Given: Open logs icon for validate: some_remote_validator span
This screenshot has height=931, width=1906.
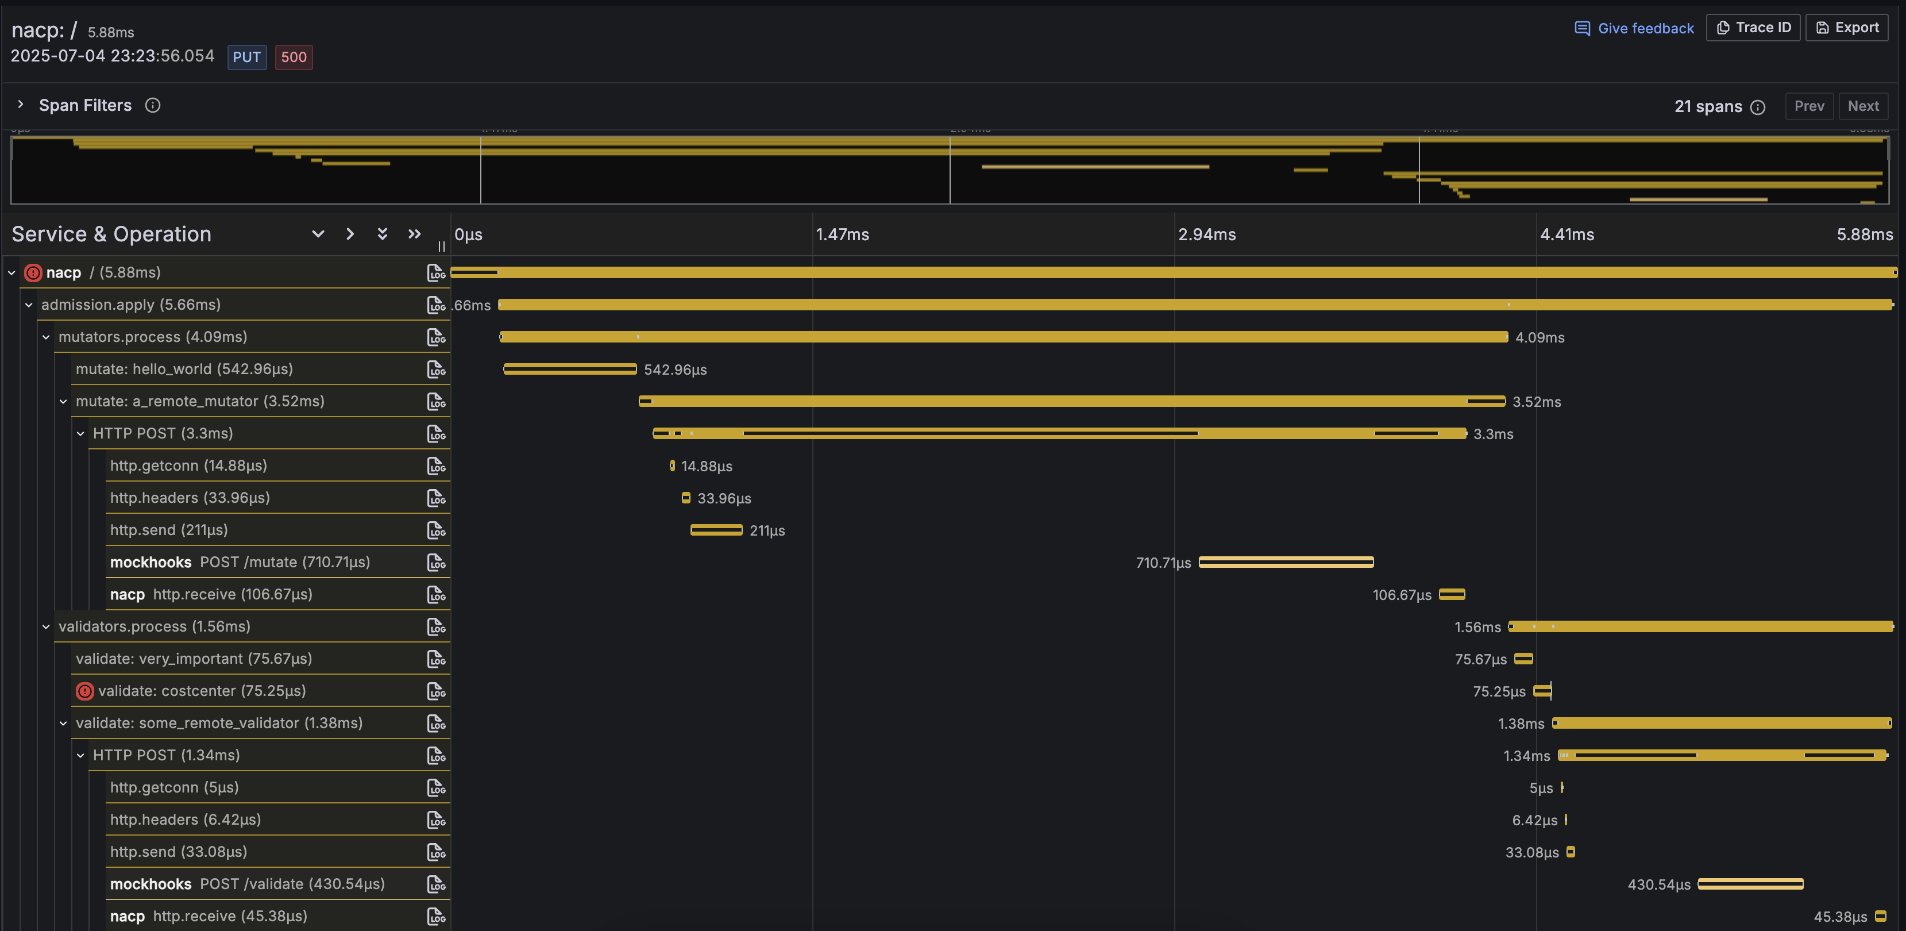Looking at the screenshot, I should (x=436, y=723).
